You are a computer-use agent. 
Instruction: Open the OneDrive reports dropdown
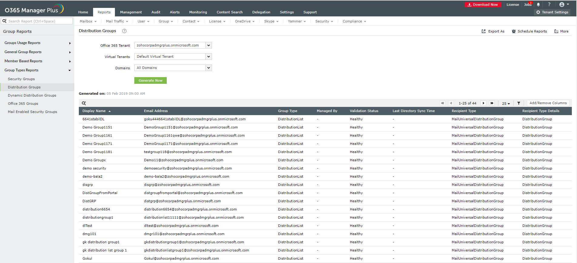point(245,21)
